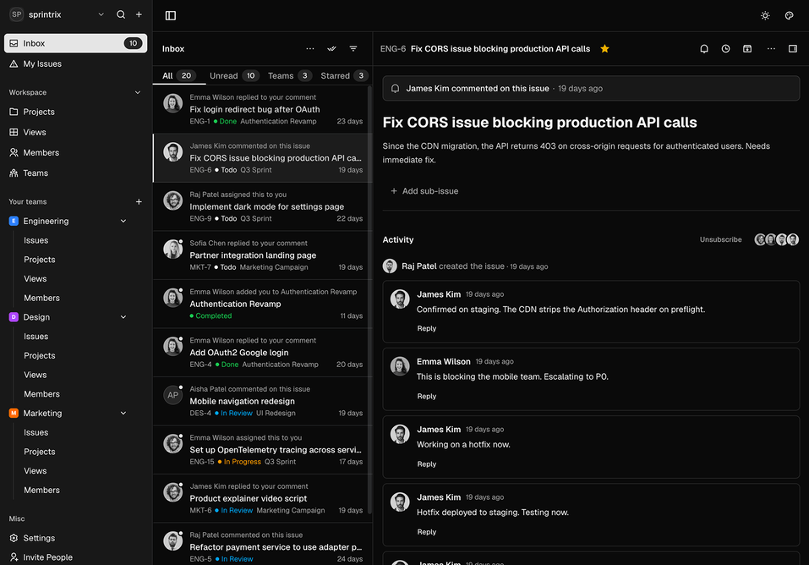Unstar the ENG-6 issue
This screenshot has height=565, width=809.
(604, 48)
